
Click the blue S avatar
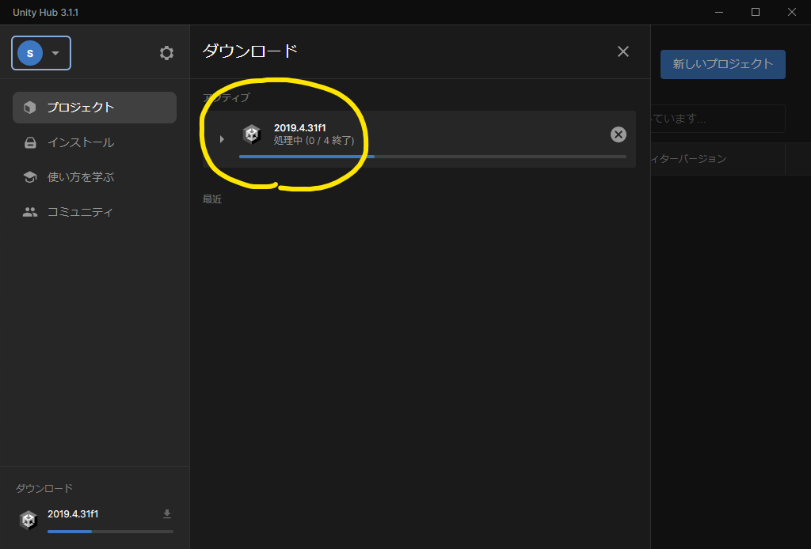[x=30, y=53]
